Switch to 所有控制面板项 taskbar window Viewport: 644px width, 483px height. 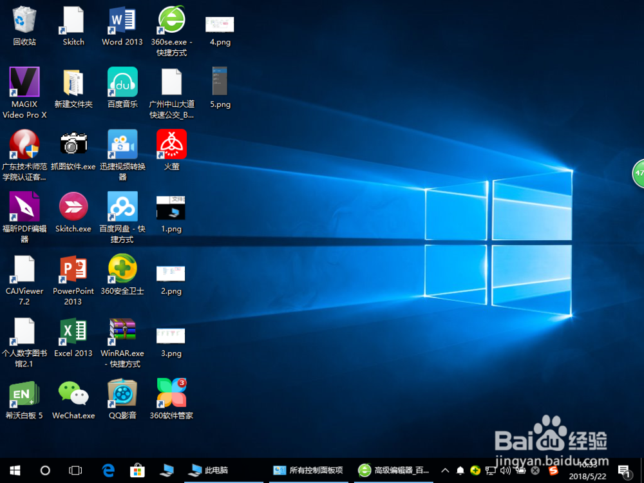pos(309,470)
